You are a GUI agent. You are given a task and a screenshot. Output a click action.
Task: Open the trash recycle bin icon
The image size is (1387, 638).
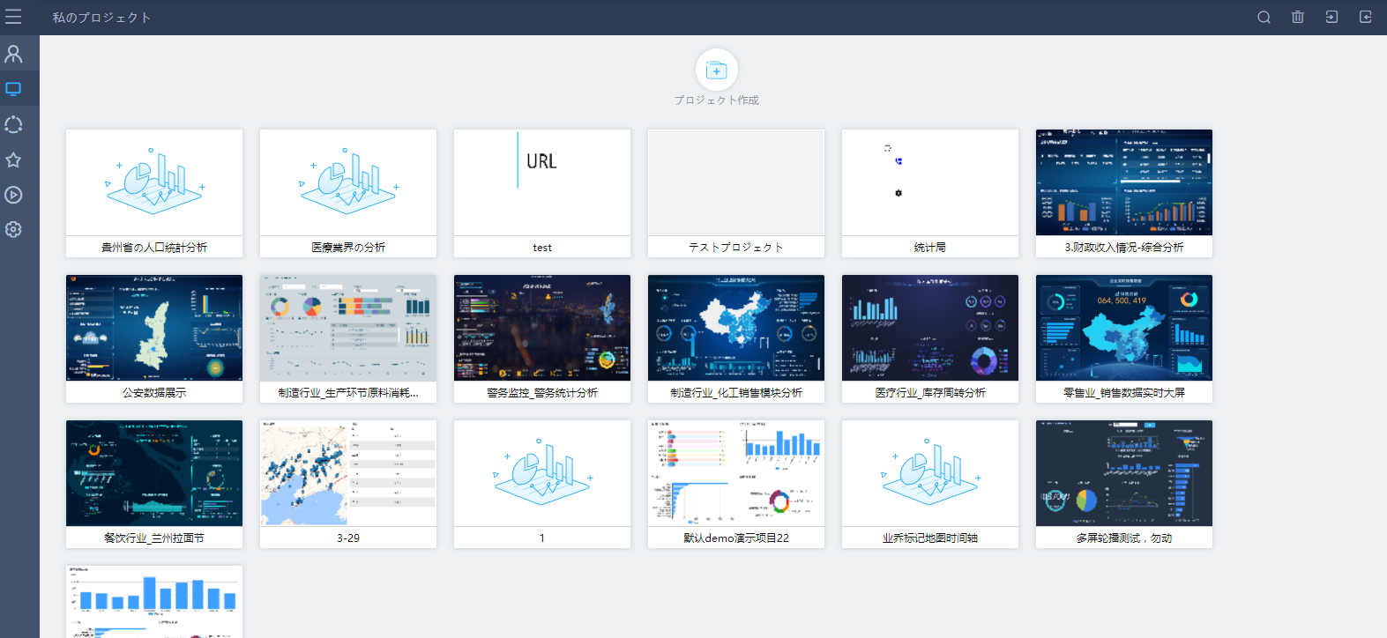[x=1298, y=17]
